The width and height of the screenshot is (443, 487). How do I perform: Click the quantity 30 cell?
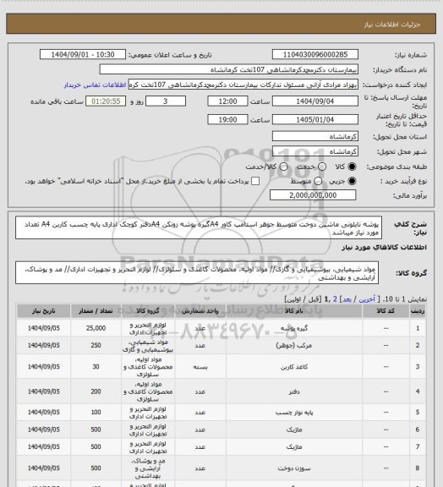[x=96, y=367]
